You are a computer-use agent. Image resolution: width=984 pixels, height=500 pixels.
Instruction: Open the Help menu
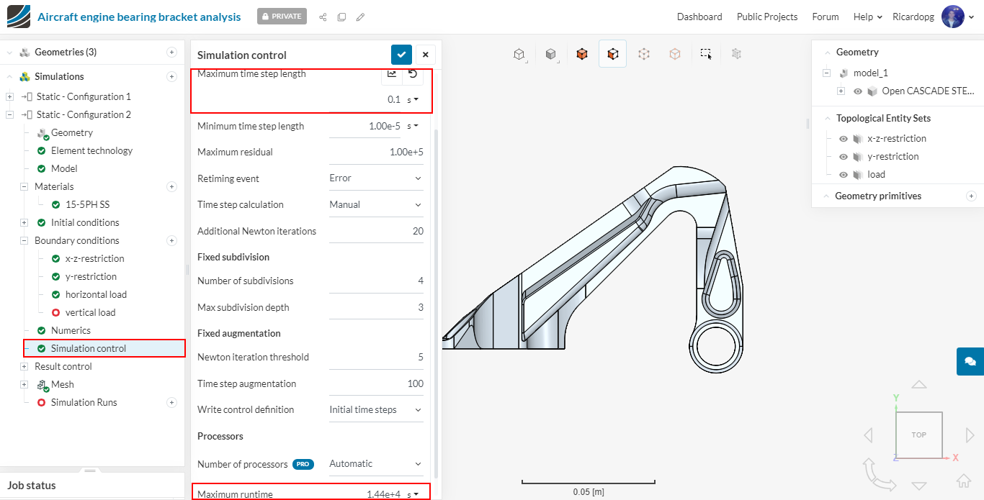(x=867, y=17)
